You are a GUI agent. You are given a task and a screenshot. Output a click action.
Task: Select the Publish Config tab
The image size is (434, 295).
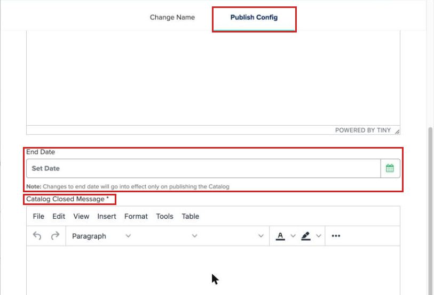254,18
